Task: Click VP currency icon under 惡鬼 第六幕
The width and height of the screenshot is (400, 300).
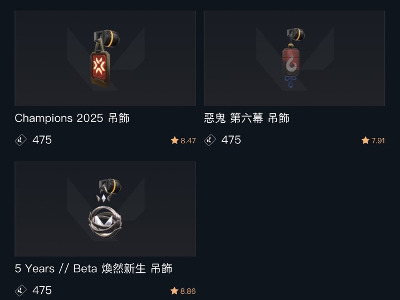Action: point(210,140)
